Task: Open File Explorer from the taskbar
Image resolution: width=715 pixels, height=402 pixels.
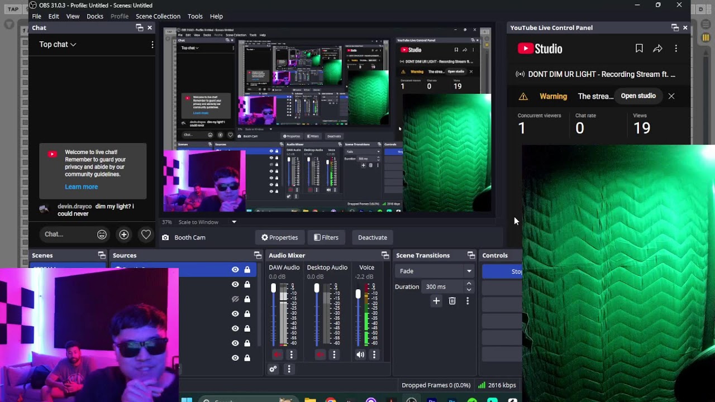Action: (x=310, y=400)
